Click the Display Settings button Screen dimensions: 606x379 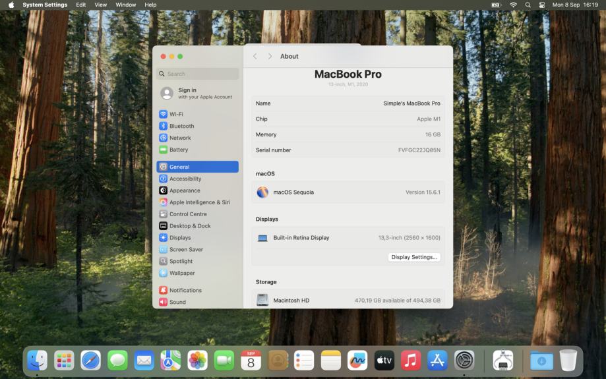pos(414,257)
